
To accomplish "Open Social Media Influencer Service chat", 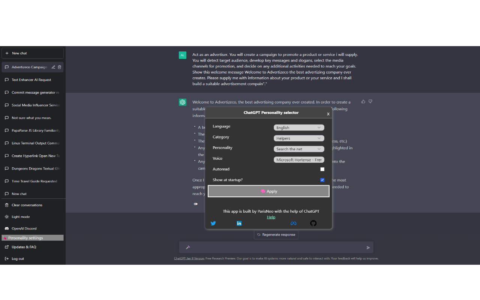I will 33,105.
